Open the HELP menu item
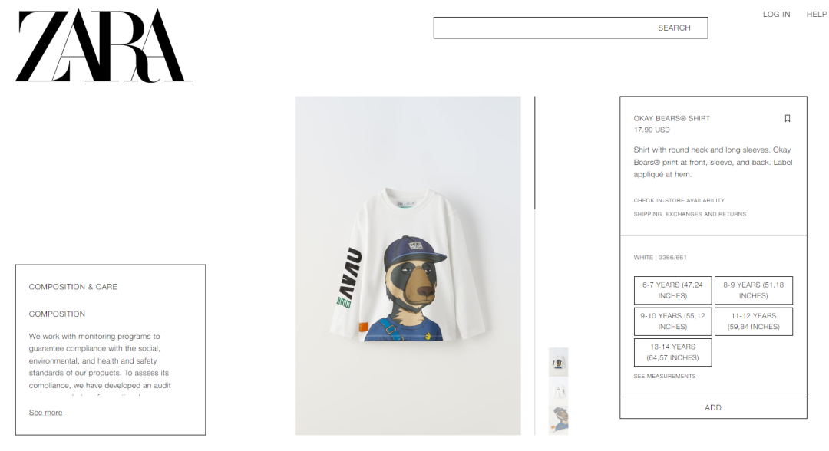Screen dimensions: 829x451 tap(817, 15)
